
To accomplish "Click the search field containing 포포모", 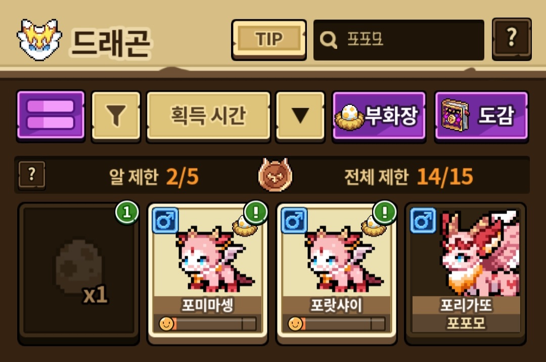I will coord(399,40).
